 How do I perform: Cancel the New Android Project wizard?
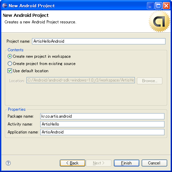[154, 163]
